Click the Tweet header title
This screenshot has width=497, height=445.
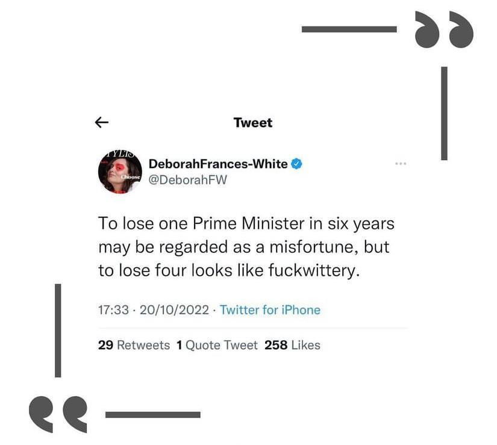253,123
